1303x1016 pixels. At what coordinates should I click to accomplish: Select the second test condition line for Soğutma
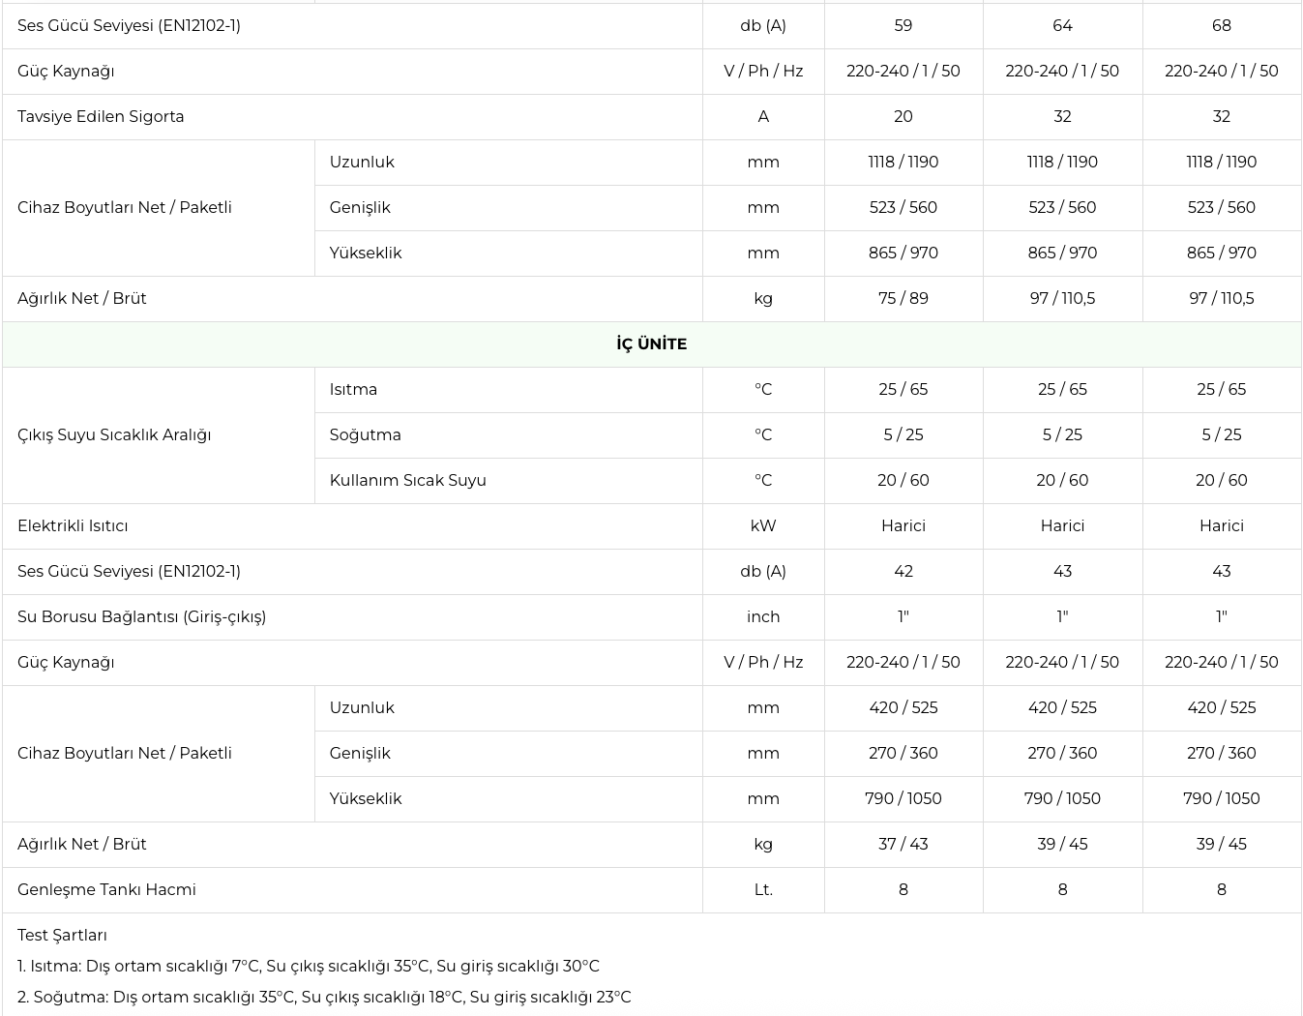[324, 998]
